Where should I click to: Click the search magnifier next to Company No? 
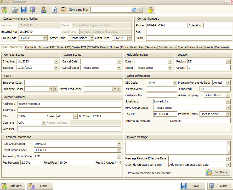140,10
